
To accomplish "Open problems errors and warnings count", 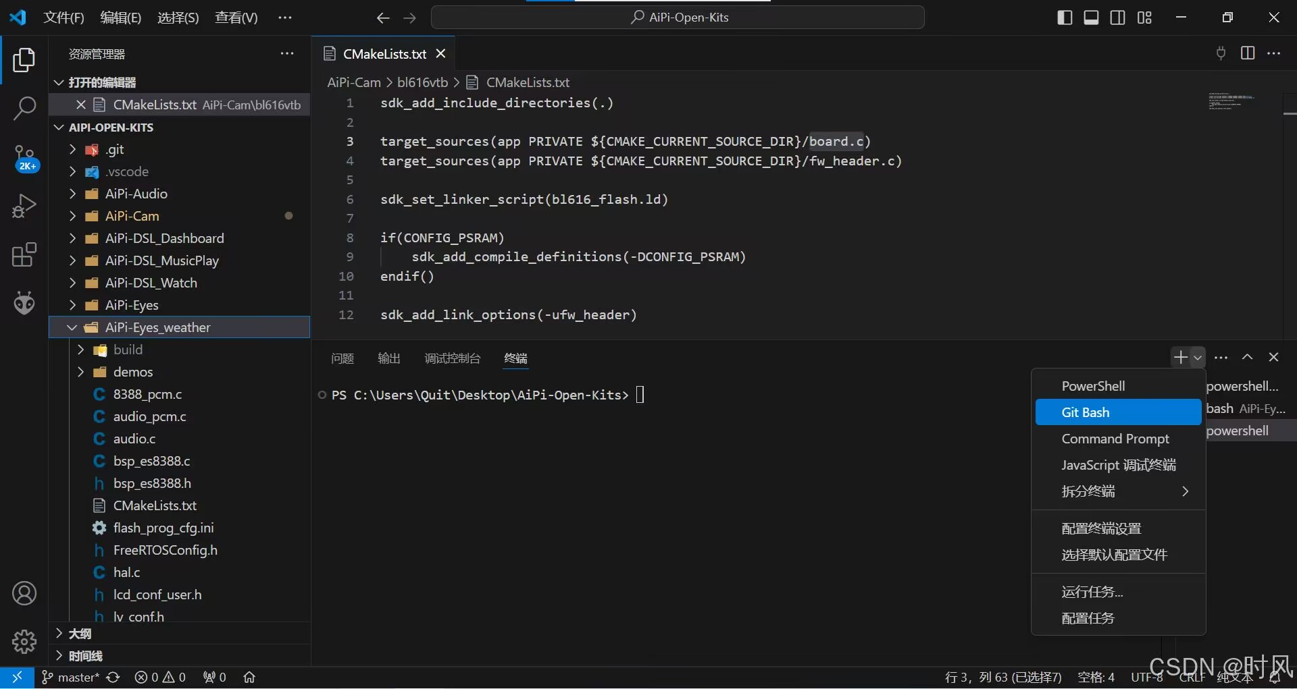I will 160,677.
